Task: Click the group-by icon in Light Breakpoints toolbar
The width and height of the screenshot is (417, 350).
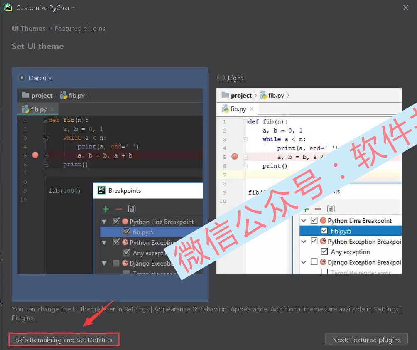Action: point(331,209)
